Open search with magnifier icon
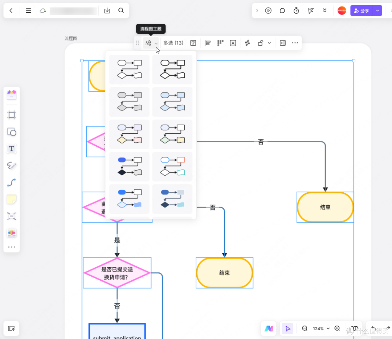This screenshot has width=392, height=339. [x=121, y=11]
